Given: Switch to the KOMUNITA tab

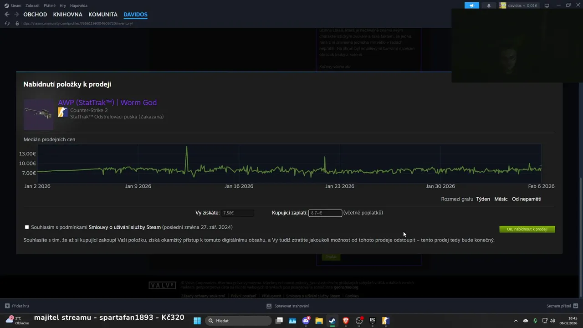Looking at the screenshot, I should coord(103,15).
